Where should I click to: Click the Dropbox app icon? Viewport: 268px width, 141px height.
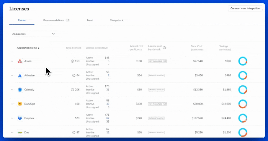pos(20,118)
